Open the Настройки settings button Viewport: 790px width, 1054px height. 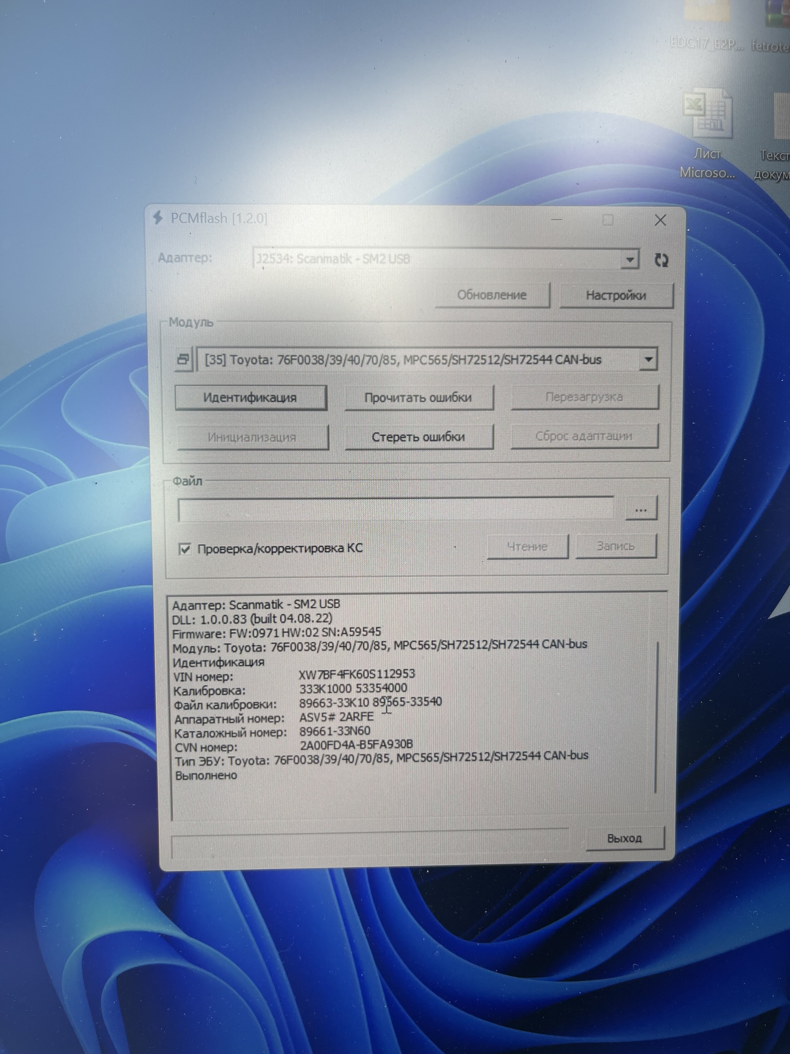pos(616,295)
